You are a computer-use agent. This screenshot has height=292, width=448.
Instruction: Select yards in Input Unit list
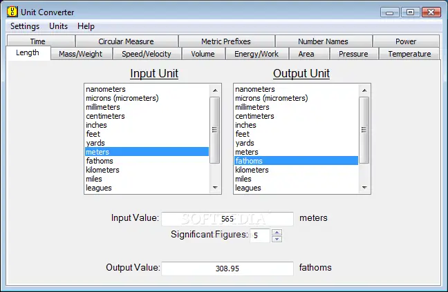pos(147,143)
